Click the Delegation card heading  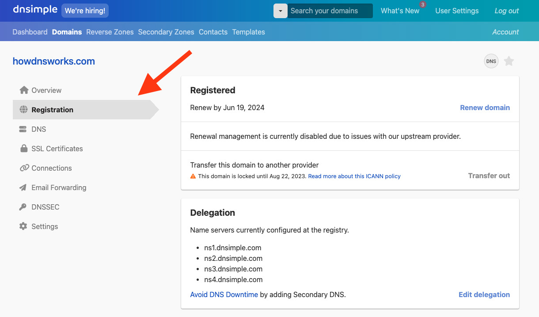click(213, 213)
